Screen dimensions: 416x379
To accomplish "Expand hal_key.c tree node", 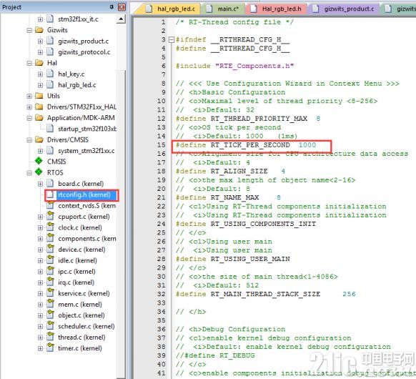I will click(x=40, y=74).
